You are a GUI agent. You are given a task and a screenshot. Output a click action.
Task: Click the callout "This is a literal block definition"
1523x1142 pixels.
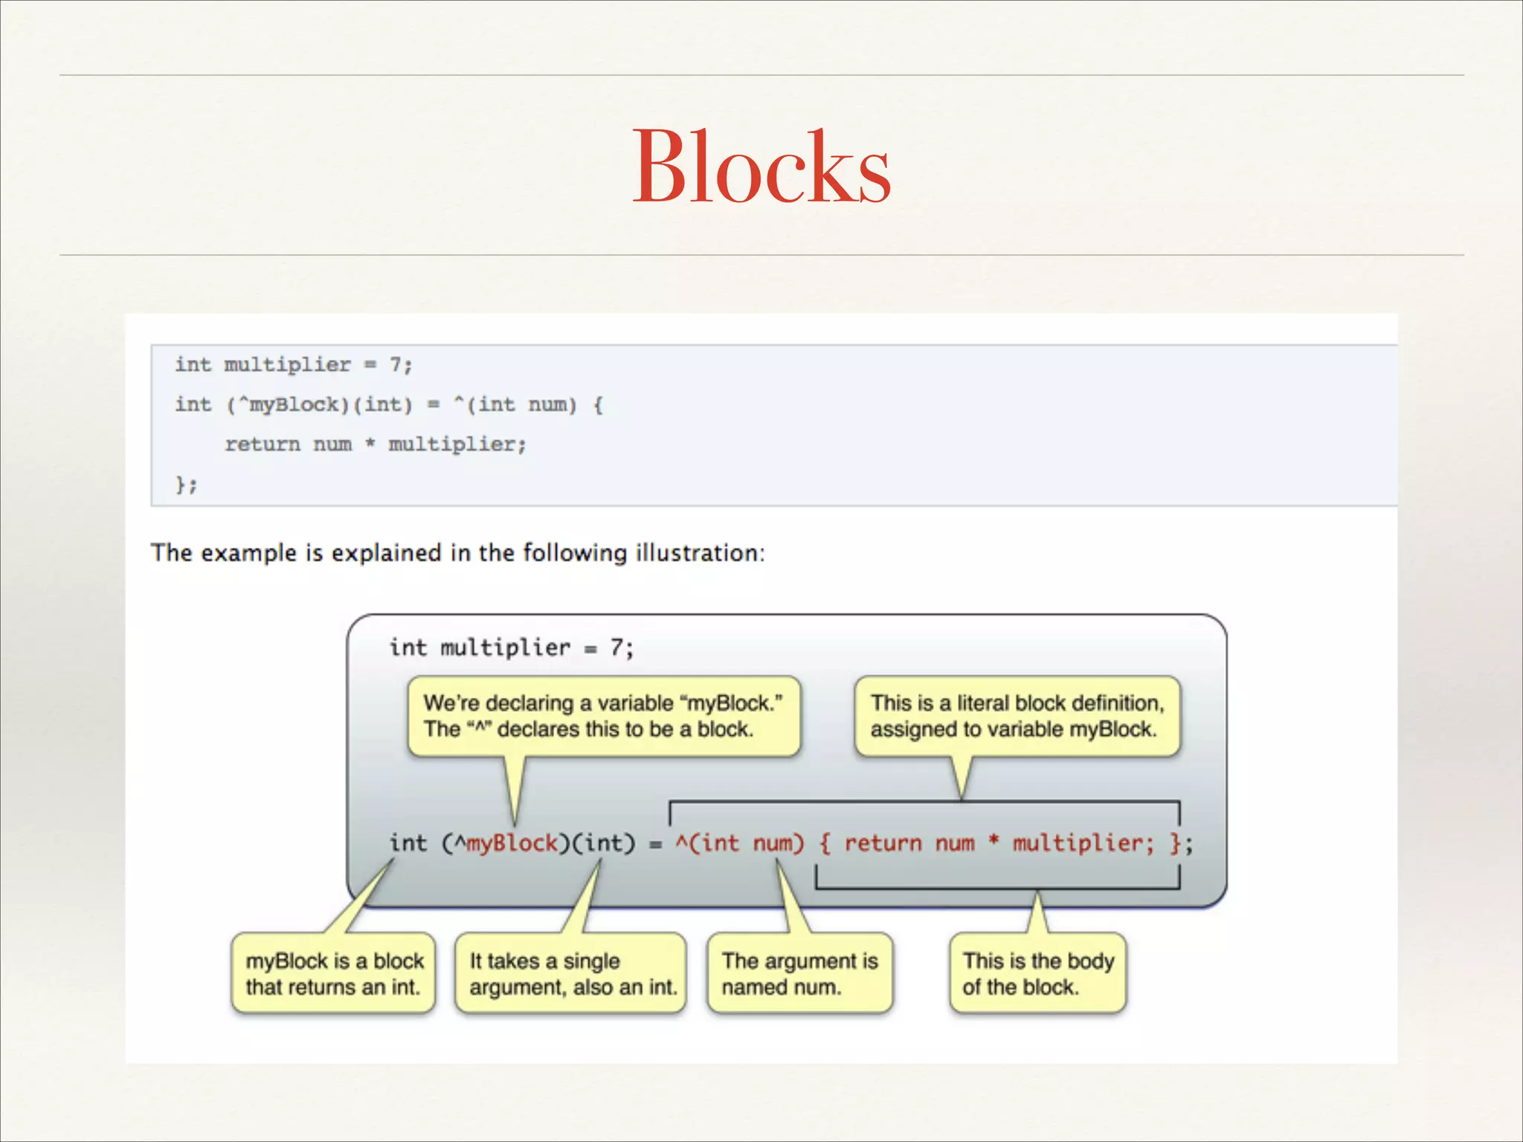tap(1017, 716)
